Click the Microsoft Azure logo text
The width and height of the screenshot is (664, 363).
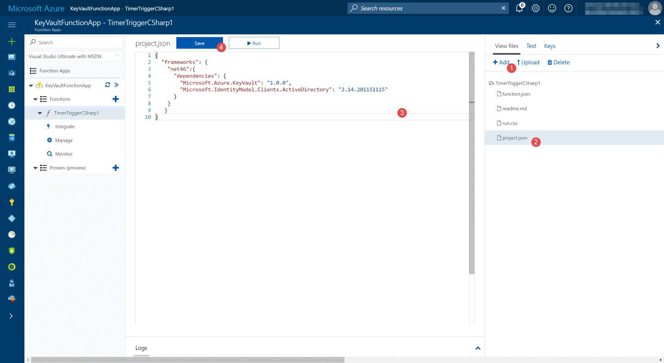(x=36, y=8)
